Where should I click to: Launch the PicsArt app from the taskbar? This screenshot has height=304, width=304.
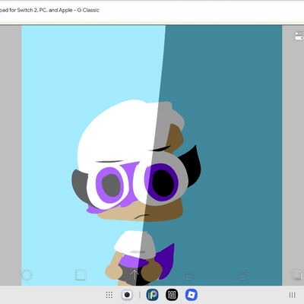pos(152,295)
